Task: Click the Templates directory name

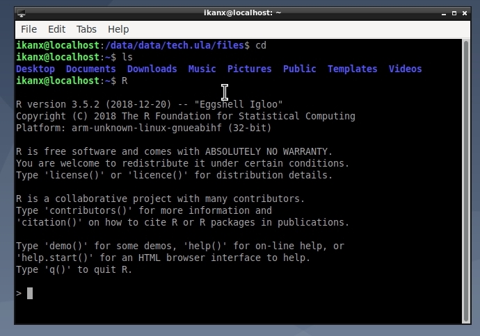Action: 352,69
